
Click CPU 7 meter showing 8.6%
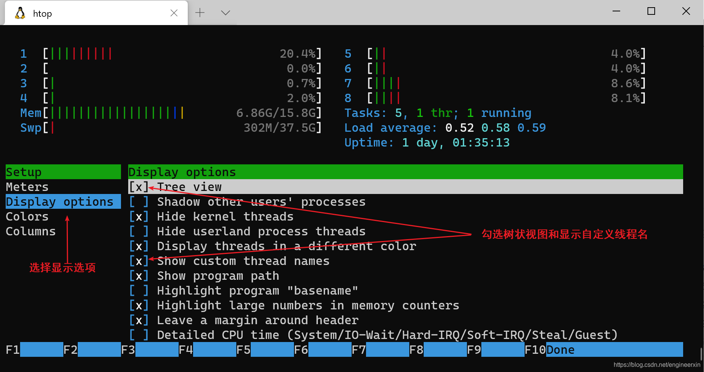pyautogui.click(x=495, y=83)
